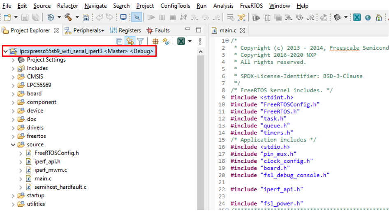
Task: Click the Use Step Filters icon
Action: [x=230, y=17]
